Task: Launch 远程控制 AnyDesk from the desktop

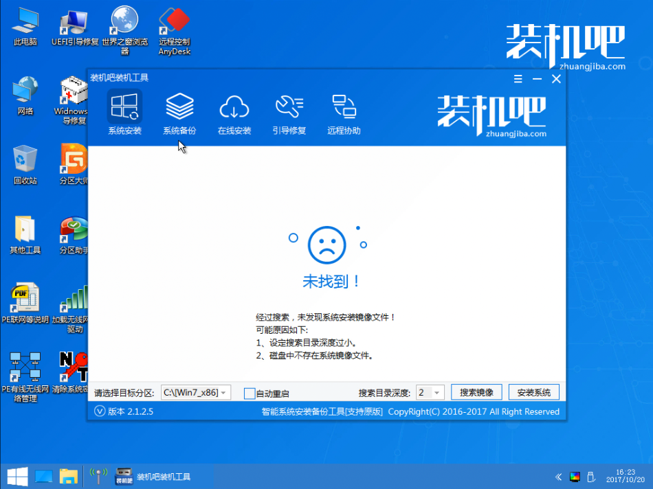Action: tap(174, 27)
